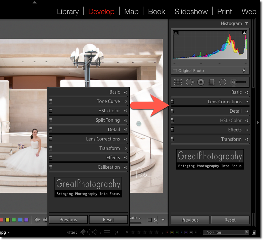Image resolution: width=263 pixels, height=240 pixels.
Task: Switch to the Slideshow module
Action: pos(191,11)
